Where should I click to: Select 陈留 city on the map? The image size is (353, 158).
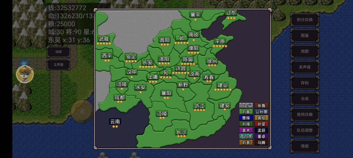(x=188, y=59)
